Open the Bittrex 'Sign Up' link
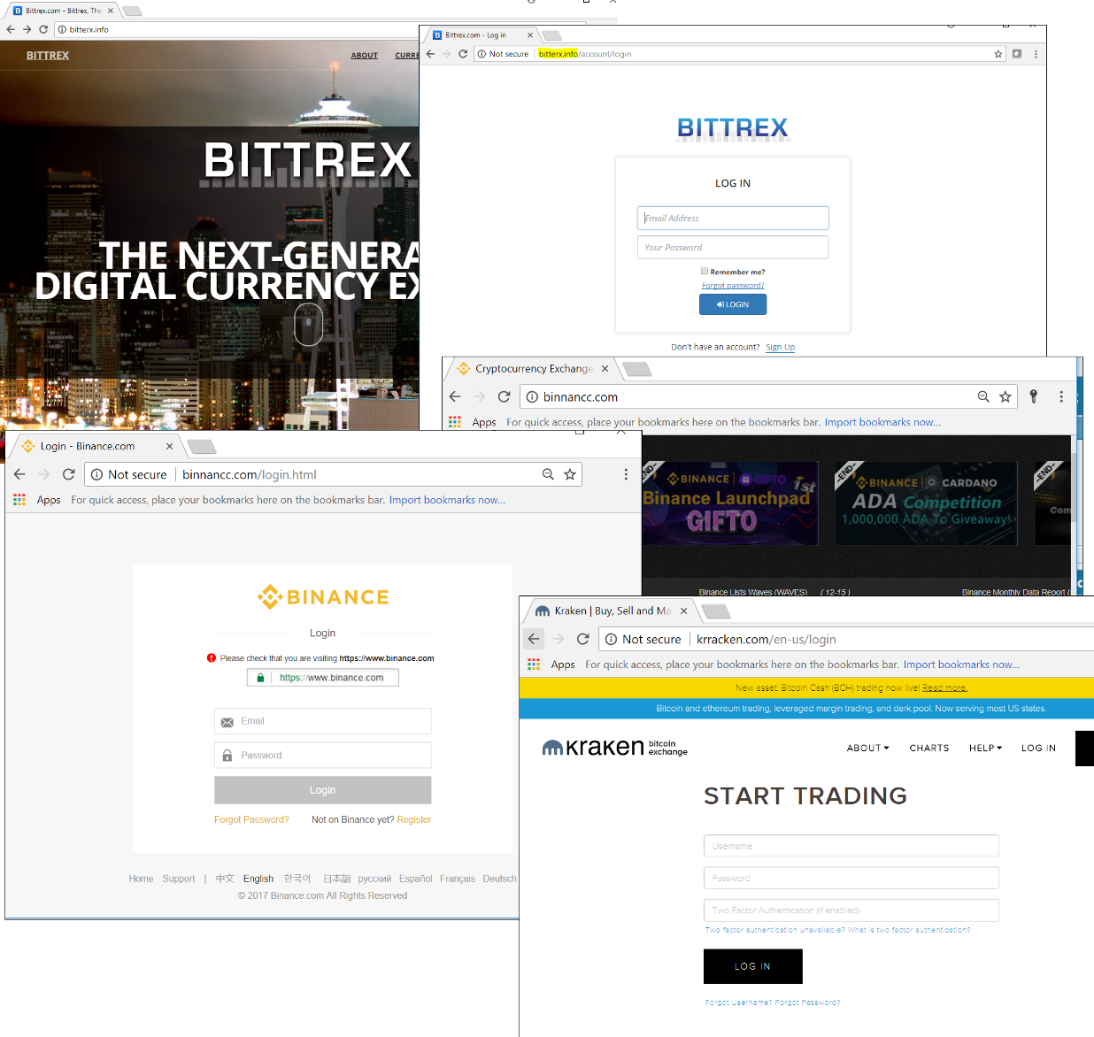1094x1037 pixels. coord(780,347)
